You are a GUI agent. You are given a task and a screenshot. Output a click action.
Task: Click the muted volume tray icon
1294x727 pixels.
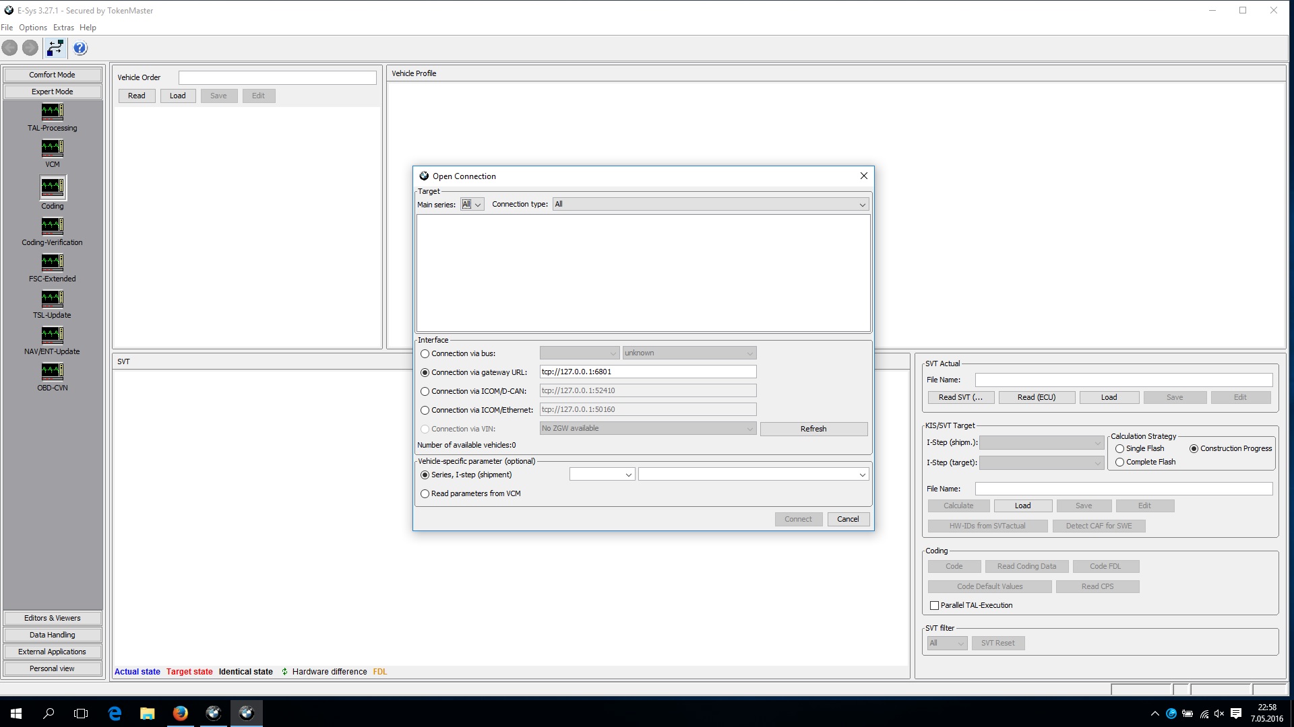pos(1219,714)
